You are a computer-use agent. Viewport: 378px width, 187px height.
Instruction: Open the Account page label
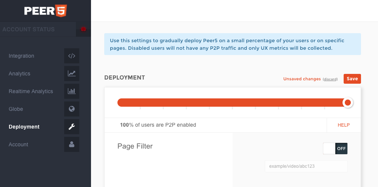click(19, 144)
